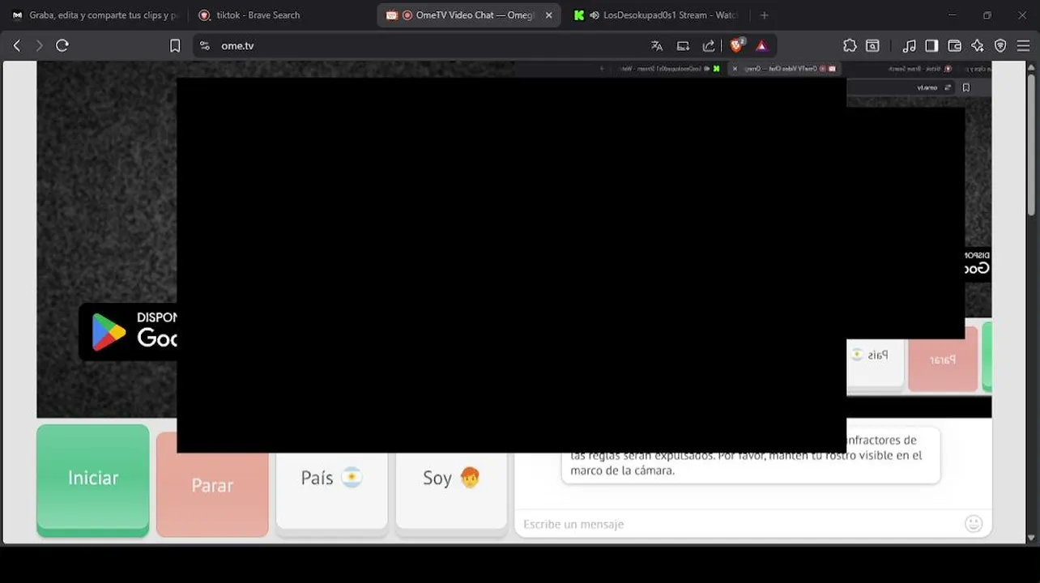This screenshot has width=1040, height=583.
Task: Install the site as app
Action: point(683,46)
